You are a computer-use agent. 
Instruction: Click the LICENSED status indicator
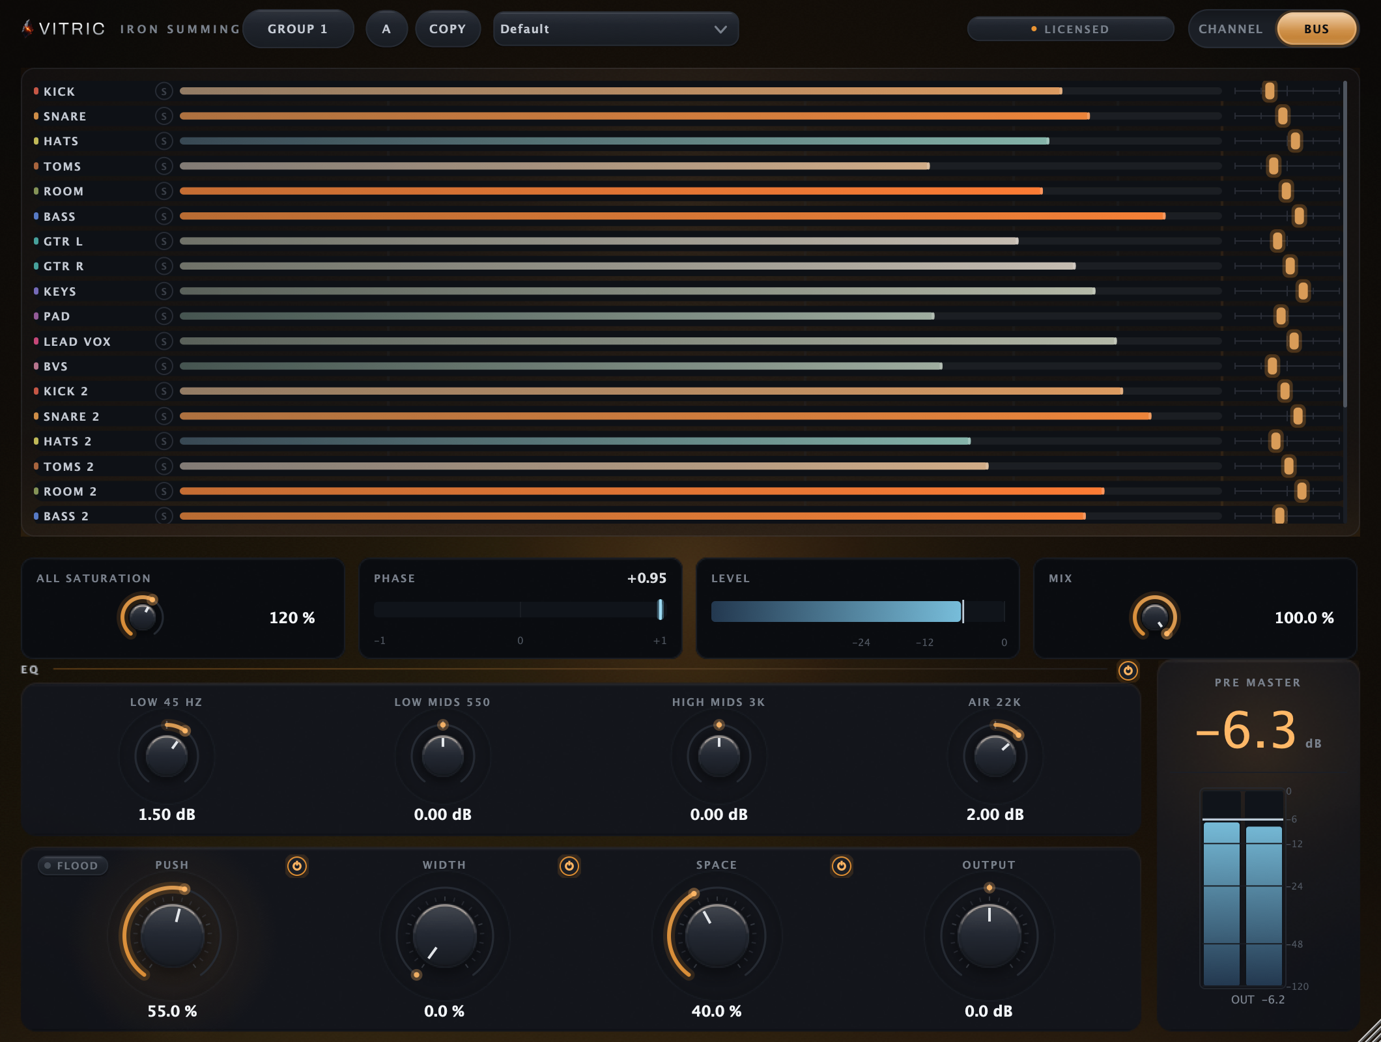coord(1070,29)
